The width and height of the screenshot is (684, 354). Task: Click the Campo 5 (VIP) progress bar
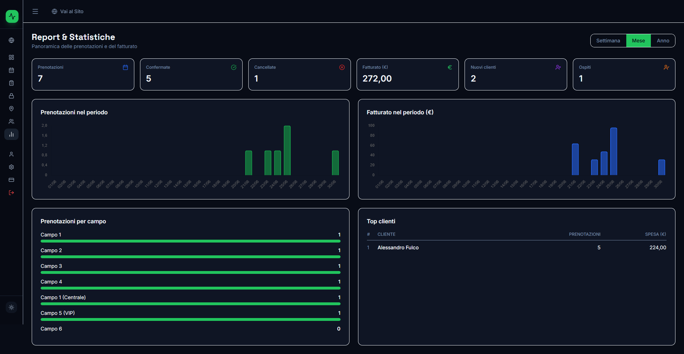[x=191, y=319]
